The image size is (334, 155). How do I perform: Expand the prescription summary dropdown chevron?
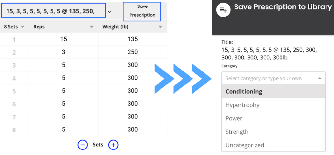[110, 12]
